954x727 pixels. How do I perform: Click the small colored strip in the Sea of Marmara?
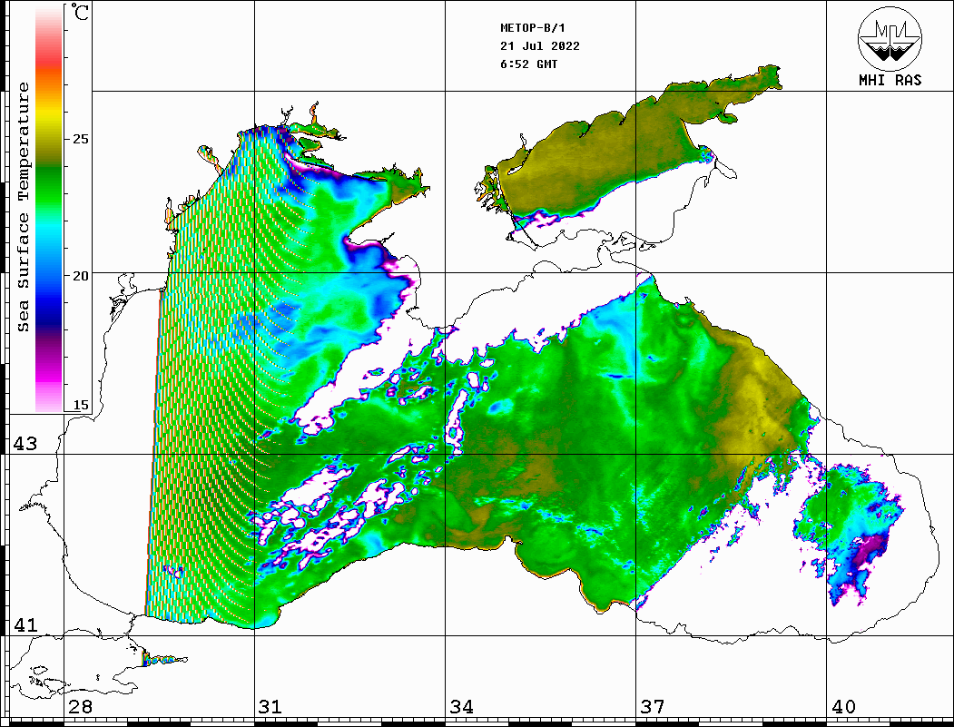click(164, 659)
